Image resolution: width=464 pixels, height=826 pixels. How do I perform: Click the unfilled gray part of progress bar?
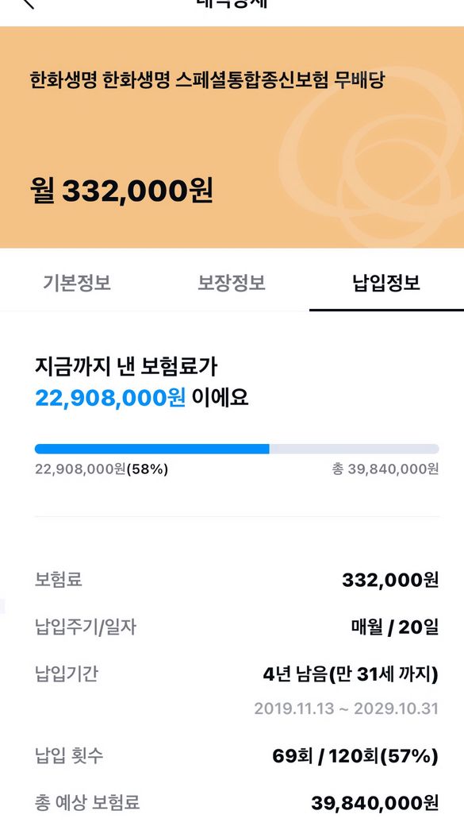[354, 449]
